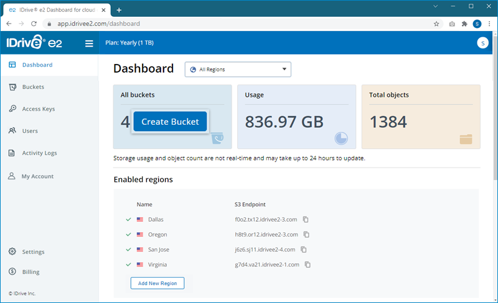Open My Account page

(x=37, y=176)
